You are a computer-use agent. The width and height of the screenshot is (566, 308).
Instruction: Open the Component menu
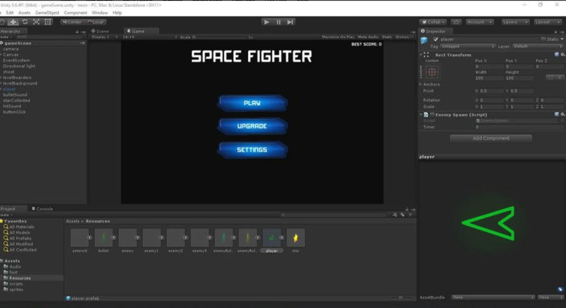(75, 13)
